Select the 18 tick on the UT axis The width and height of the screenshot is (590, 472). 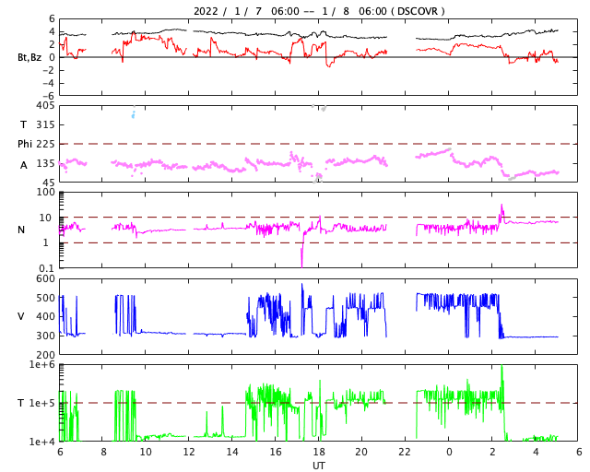pyautogui.click(x=319, y=453)
